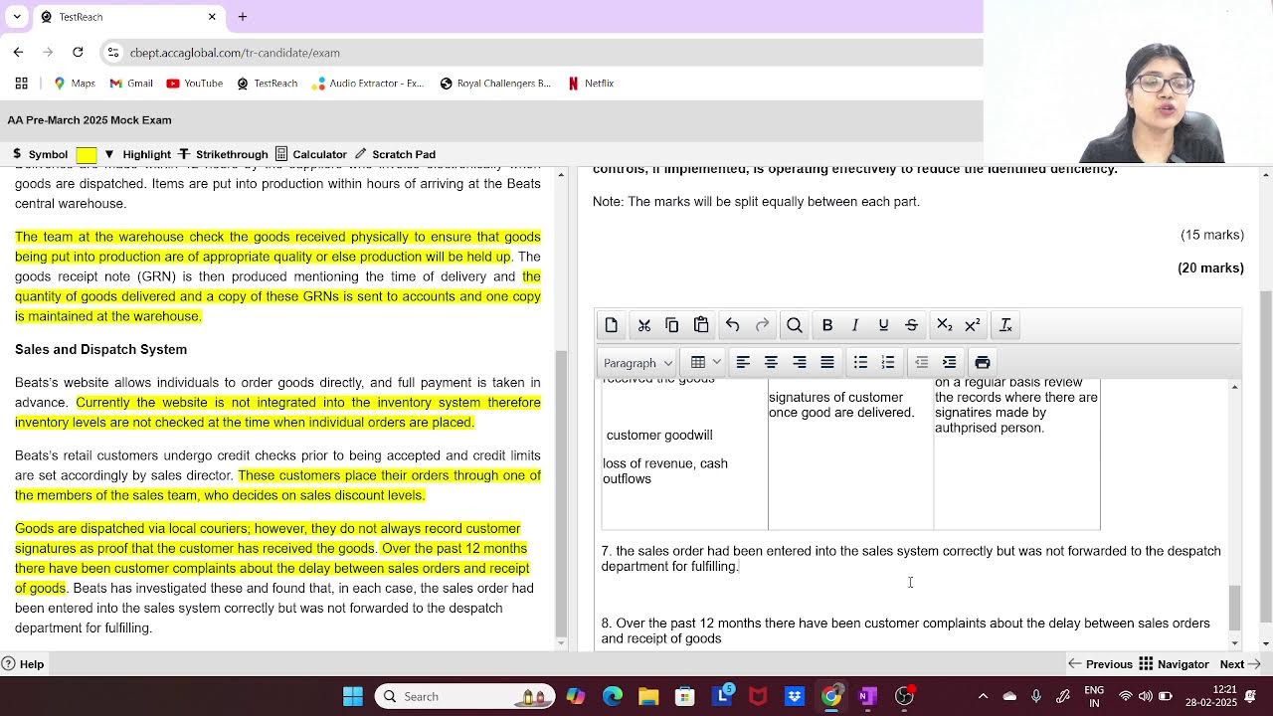Click the taskbar Search box

(x=465, y=696)
